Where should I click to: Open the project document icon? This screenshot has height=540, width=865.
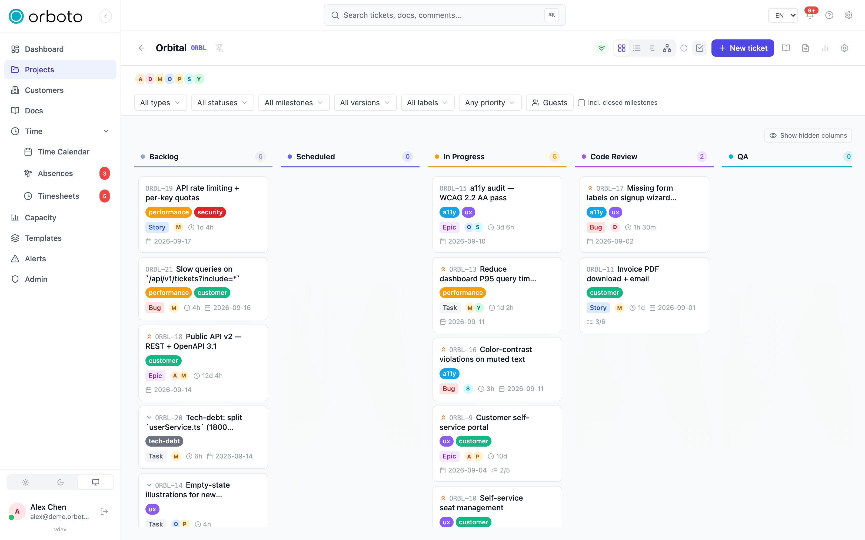click(x=805, y=48)
